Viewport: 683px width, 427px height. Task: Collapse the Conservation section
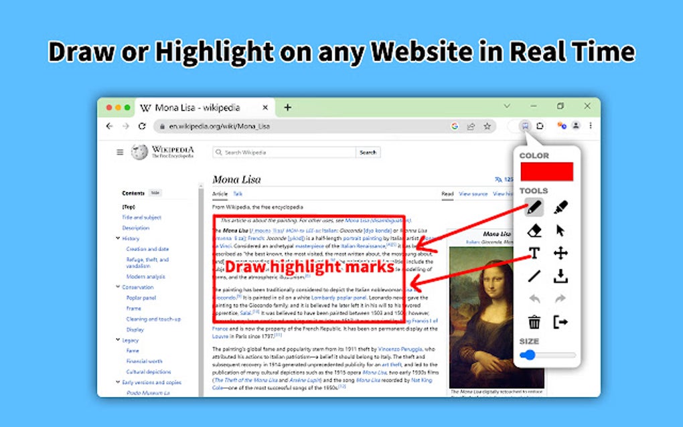(x=117, y=286)
